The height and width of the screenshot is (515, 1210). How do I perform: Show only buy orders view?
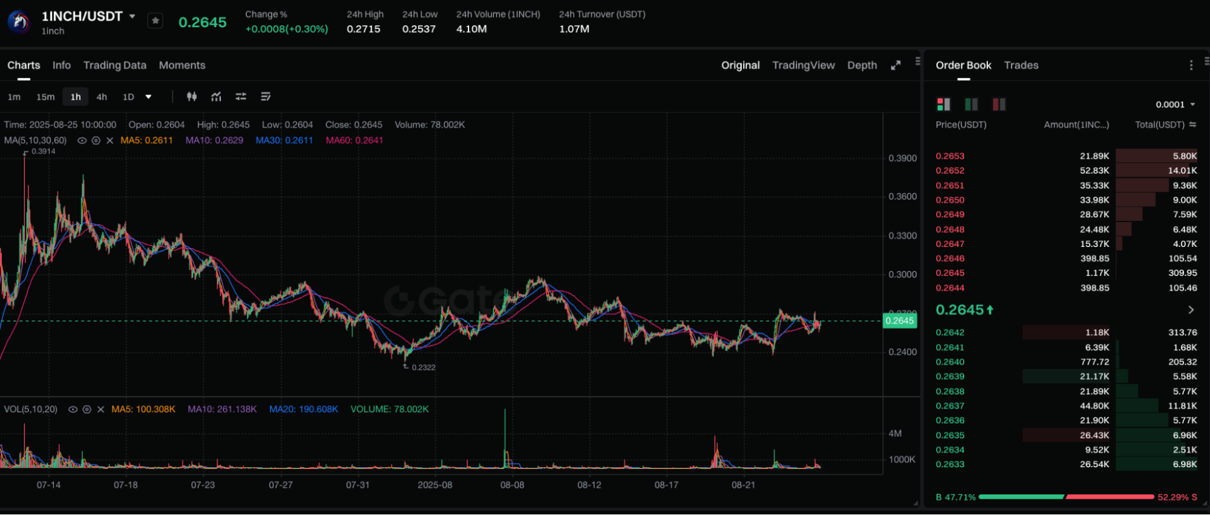pyautogui.click(x=971, y=104)
